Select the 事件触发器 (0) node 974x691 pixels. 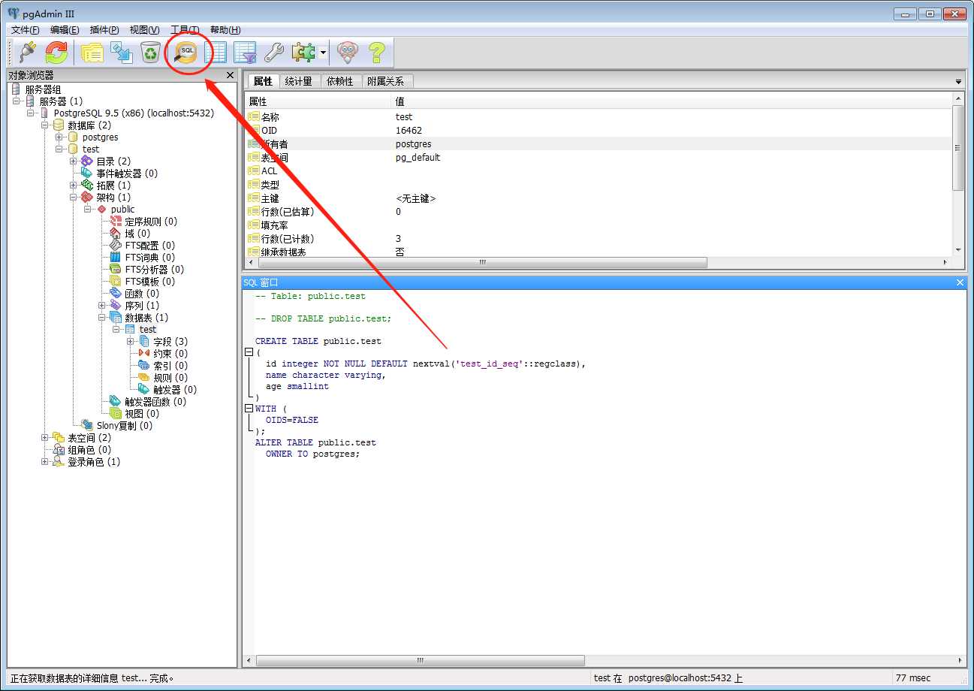(127, 174)
